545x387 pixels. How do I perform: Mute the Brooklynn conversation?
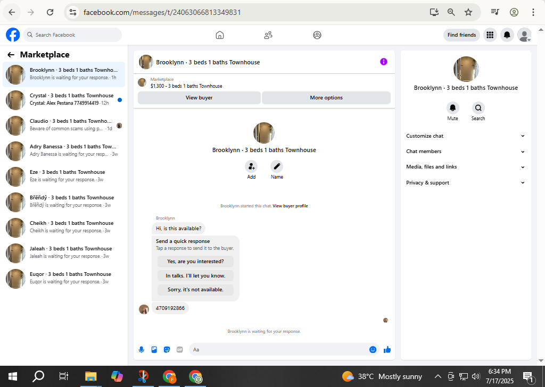click(x=452, y=108)
